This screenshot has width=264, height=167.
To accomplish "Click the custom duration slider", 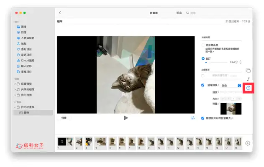I will coord(215,62).
